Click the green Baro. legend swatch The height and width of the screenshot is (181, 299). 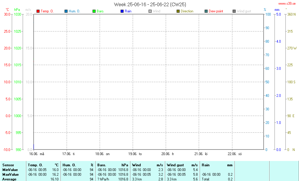[x=94, y=11]
